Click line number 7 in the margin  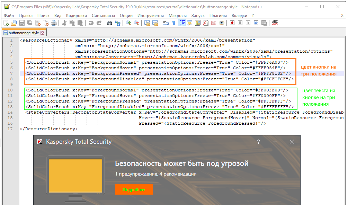point(11,73)
